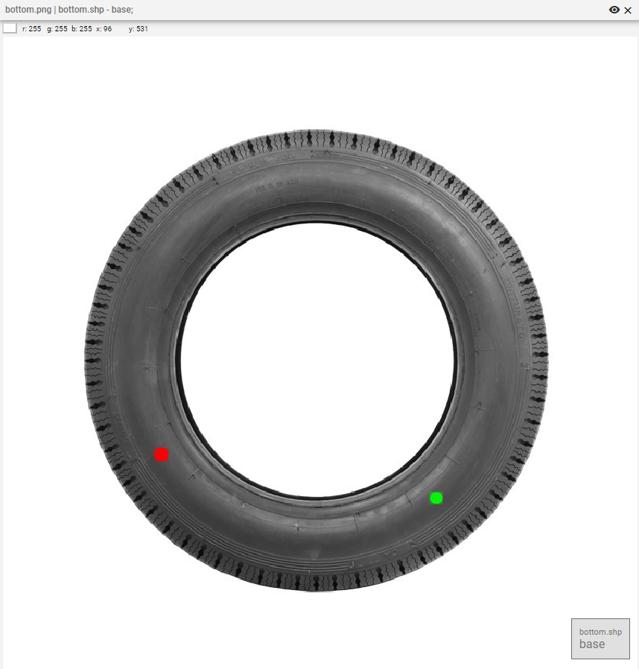
Task: Click the x: 96 coordinate readout
Action: (104, 29)
